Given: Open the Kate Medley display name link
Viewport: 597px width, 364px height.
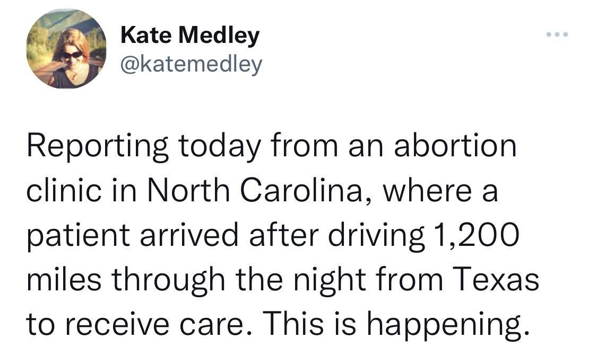Looking at the screenshot, I should coord(191,35).
